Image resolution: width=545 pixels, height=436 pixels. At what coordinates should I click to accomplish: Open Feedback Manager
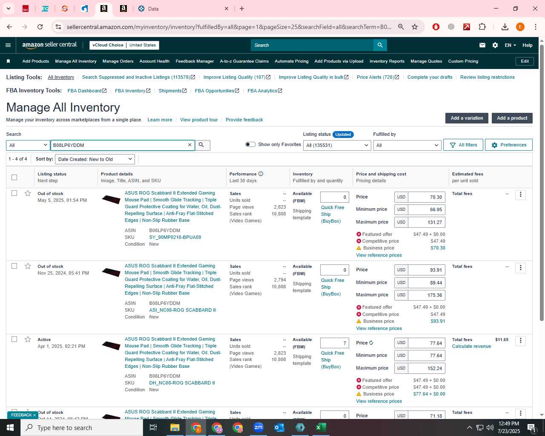(x=195, y=61)
